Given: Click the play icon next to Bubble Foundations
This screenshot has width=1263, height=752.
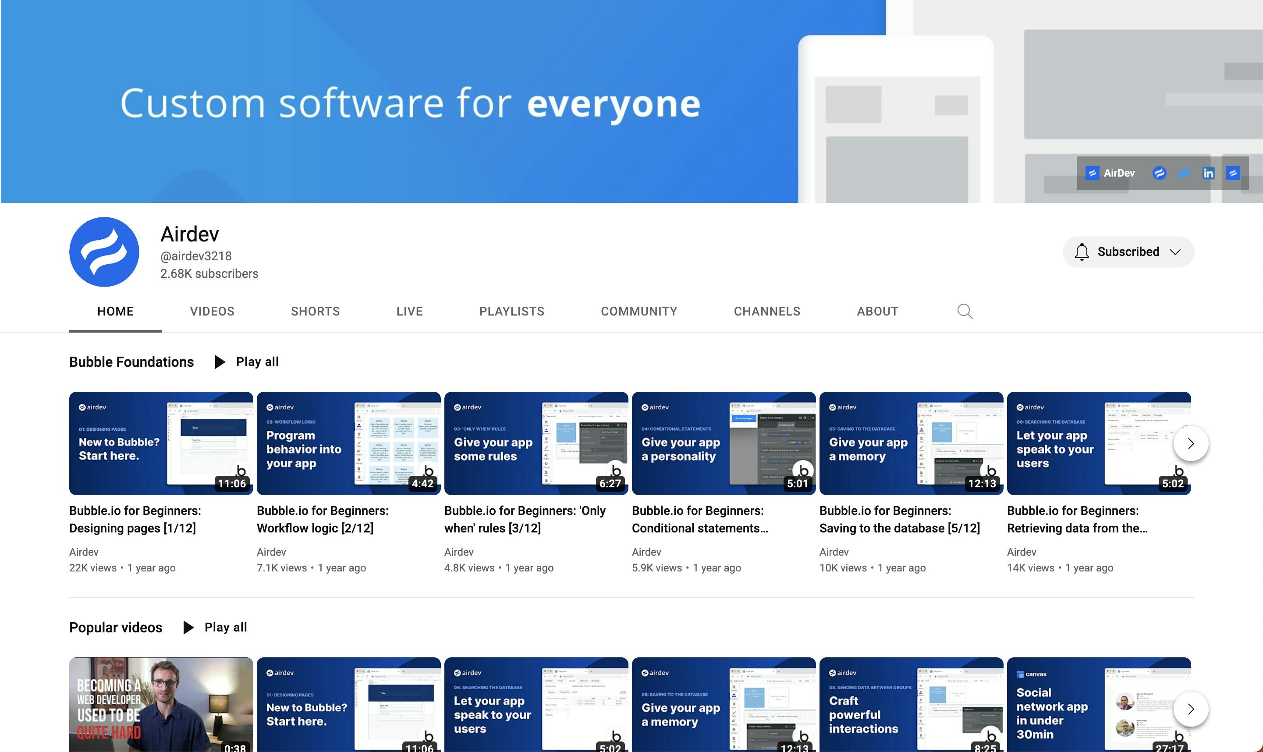Looking at the screenshot, I should click(x=220, y=362).
